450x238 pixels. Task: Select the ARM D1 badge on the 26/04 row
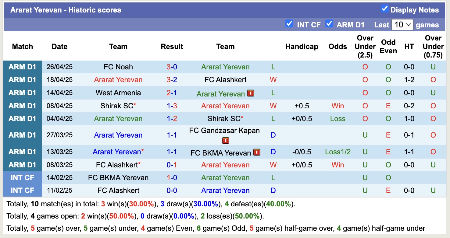click(23, 67)
